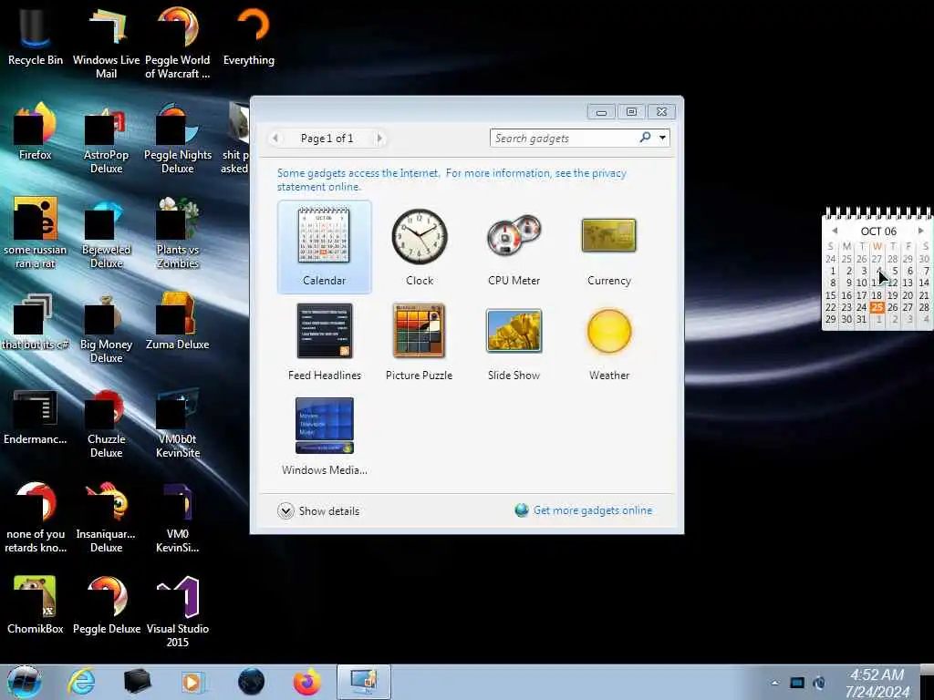Open the Recycle Bin icon
The image size is (934, 700).
36,36
